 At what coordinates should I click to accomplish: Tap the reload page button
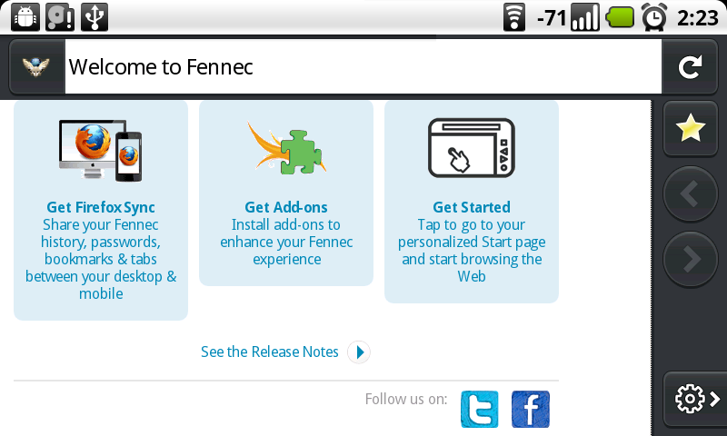point(690,67)
